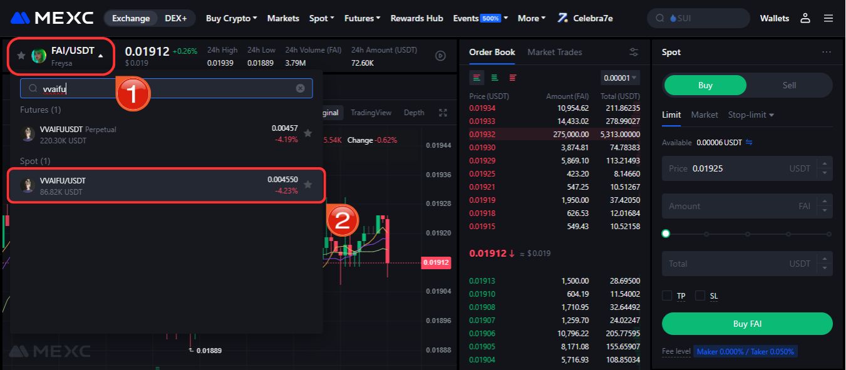
Task: Select the Limit order tab
Action: (671, 115)
